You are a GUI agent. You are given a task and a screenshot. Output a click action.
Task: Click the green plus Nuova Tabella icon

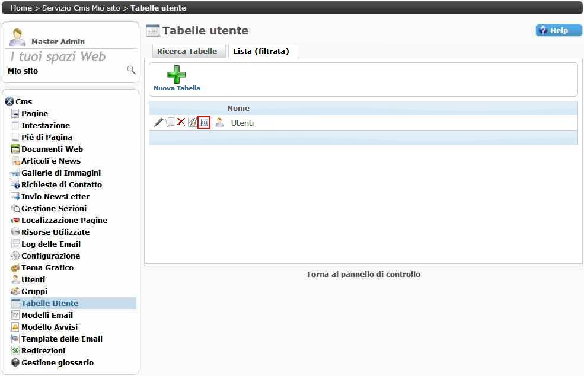click(x=177, y=75)
